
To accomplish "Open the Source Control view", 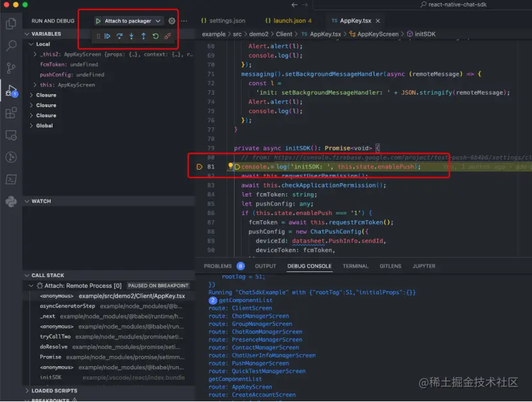I will coord(11,68).
